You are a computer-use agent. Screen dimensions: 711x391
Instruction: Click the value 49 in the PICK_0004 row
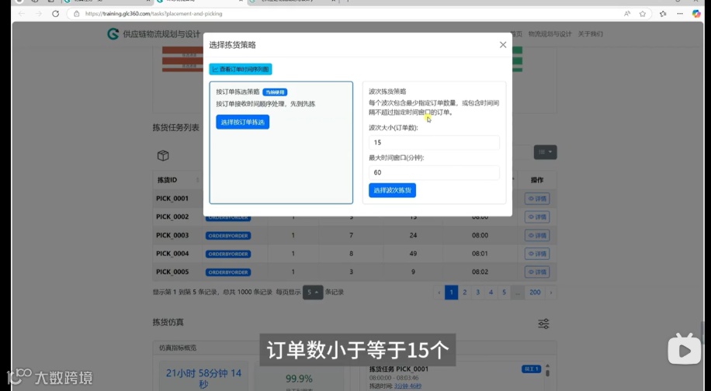tap(413, 253)
